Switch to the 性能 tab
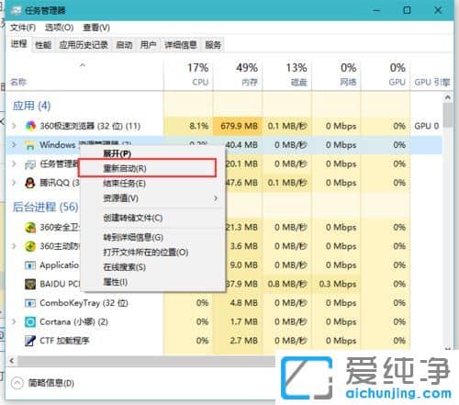 pyautogui.click(x=43, y=45)
